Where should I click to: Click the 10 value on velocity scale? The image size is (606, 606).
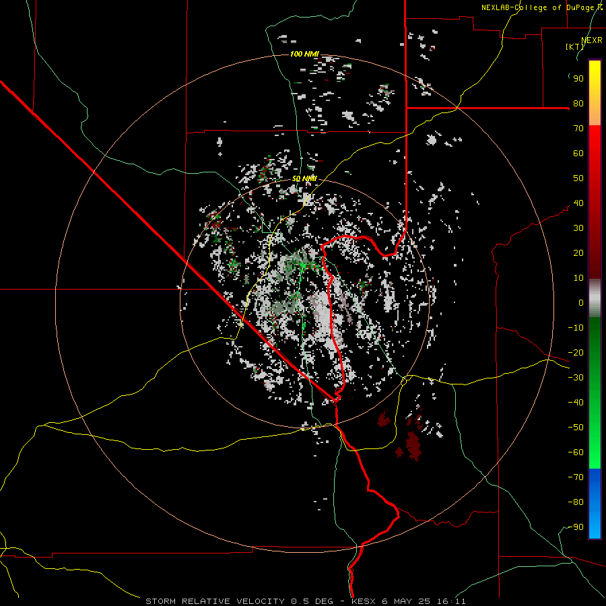(578, 278)
